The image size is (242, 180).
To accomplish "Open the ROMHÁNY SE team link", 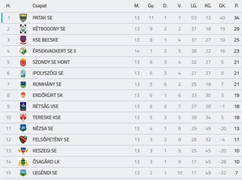I will pyautogui.click(x=47, y=84).
